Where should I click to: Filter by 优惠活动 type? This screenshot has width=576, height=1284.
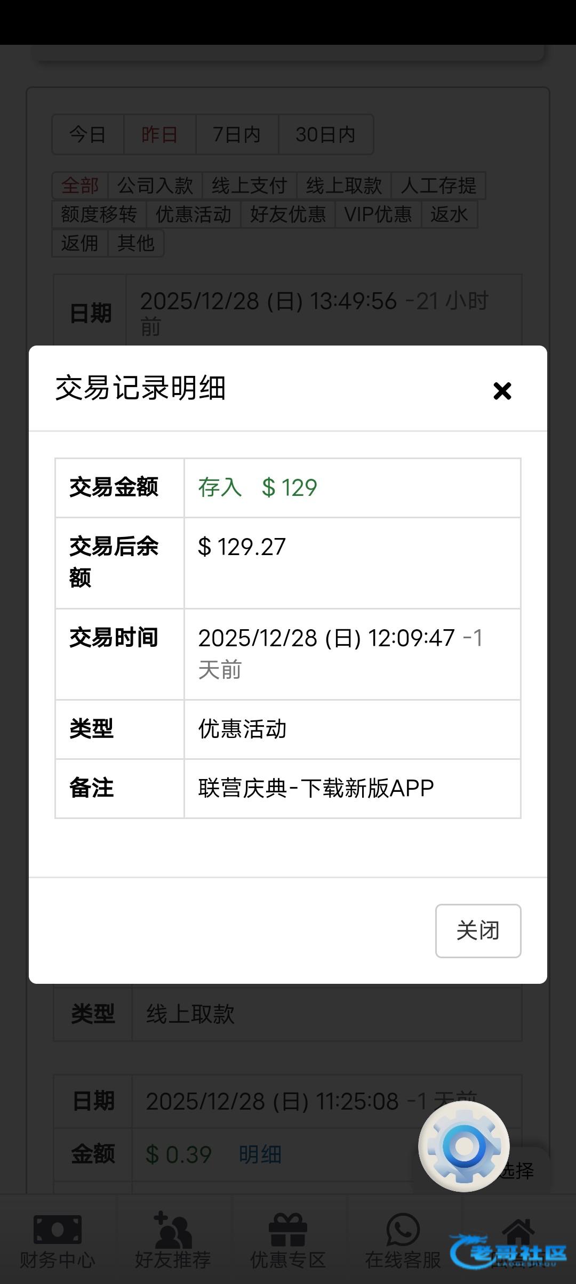click(193, 214)
